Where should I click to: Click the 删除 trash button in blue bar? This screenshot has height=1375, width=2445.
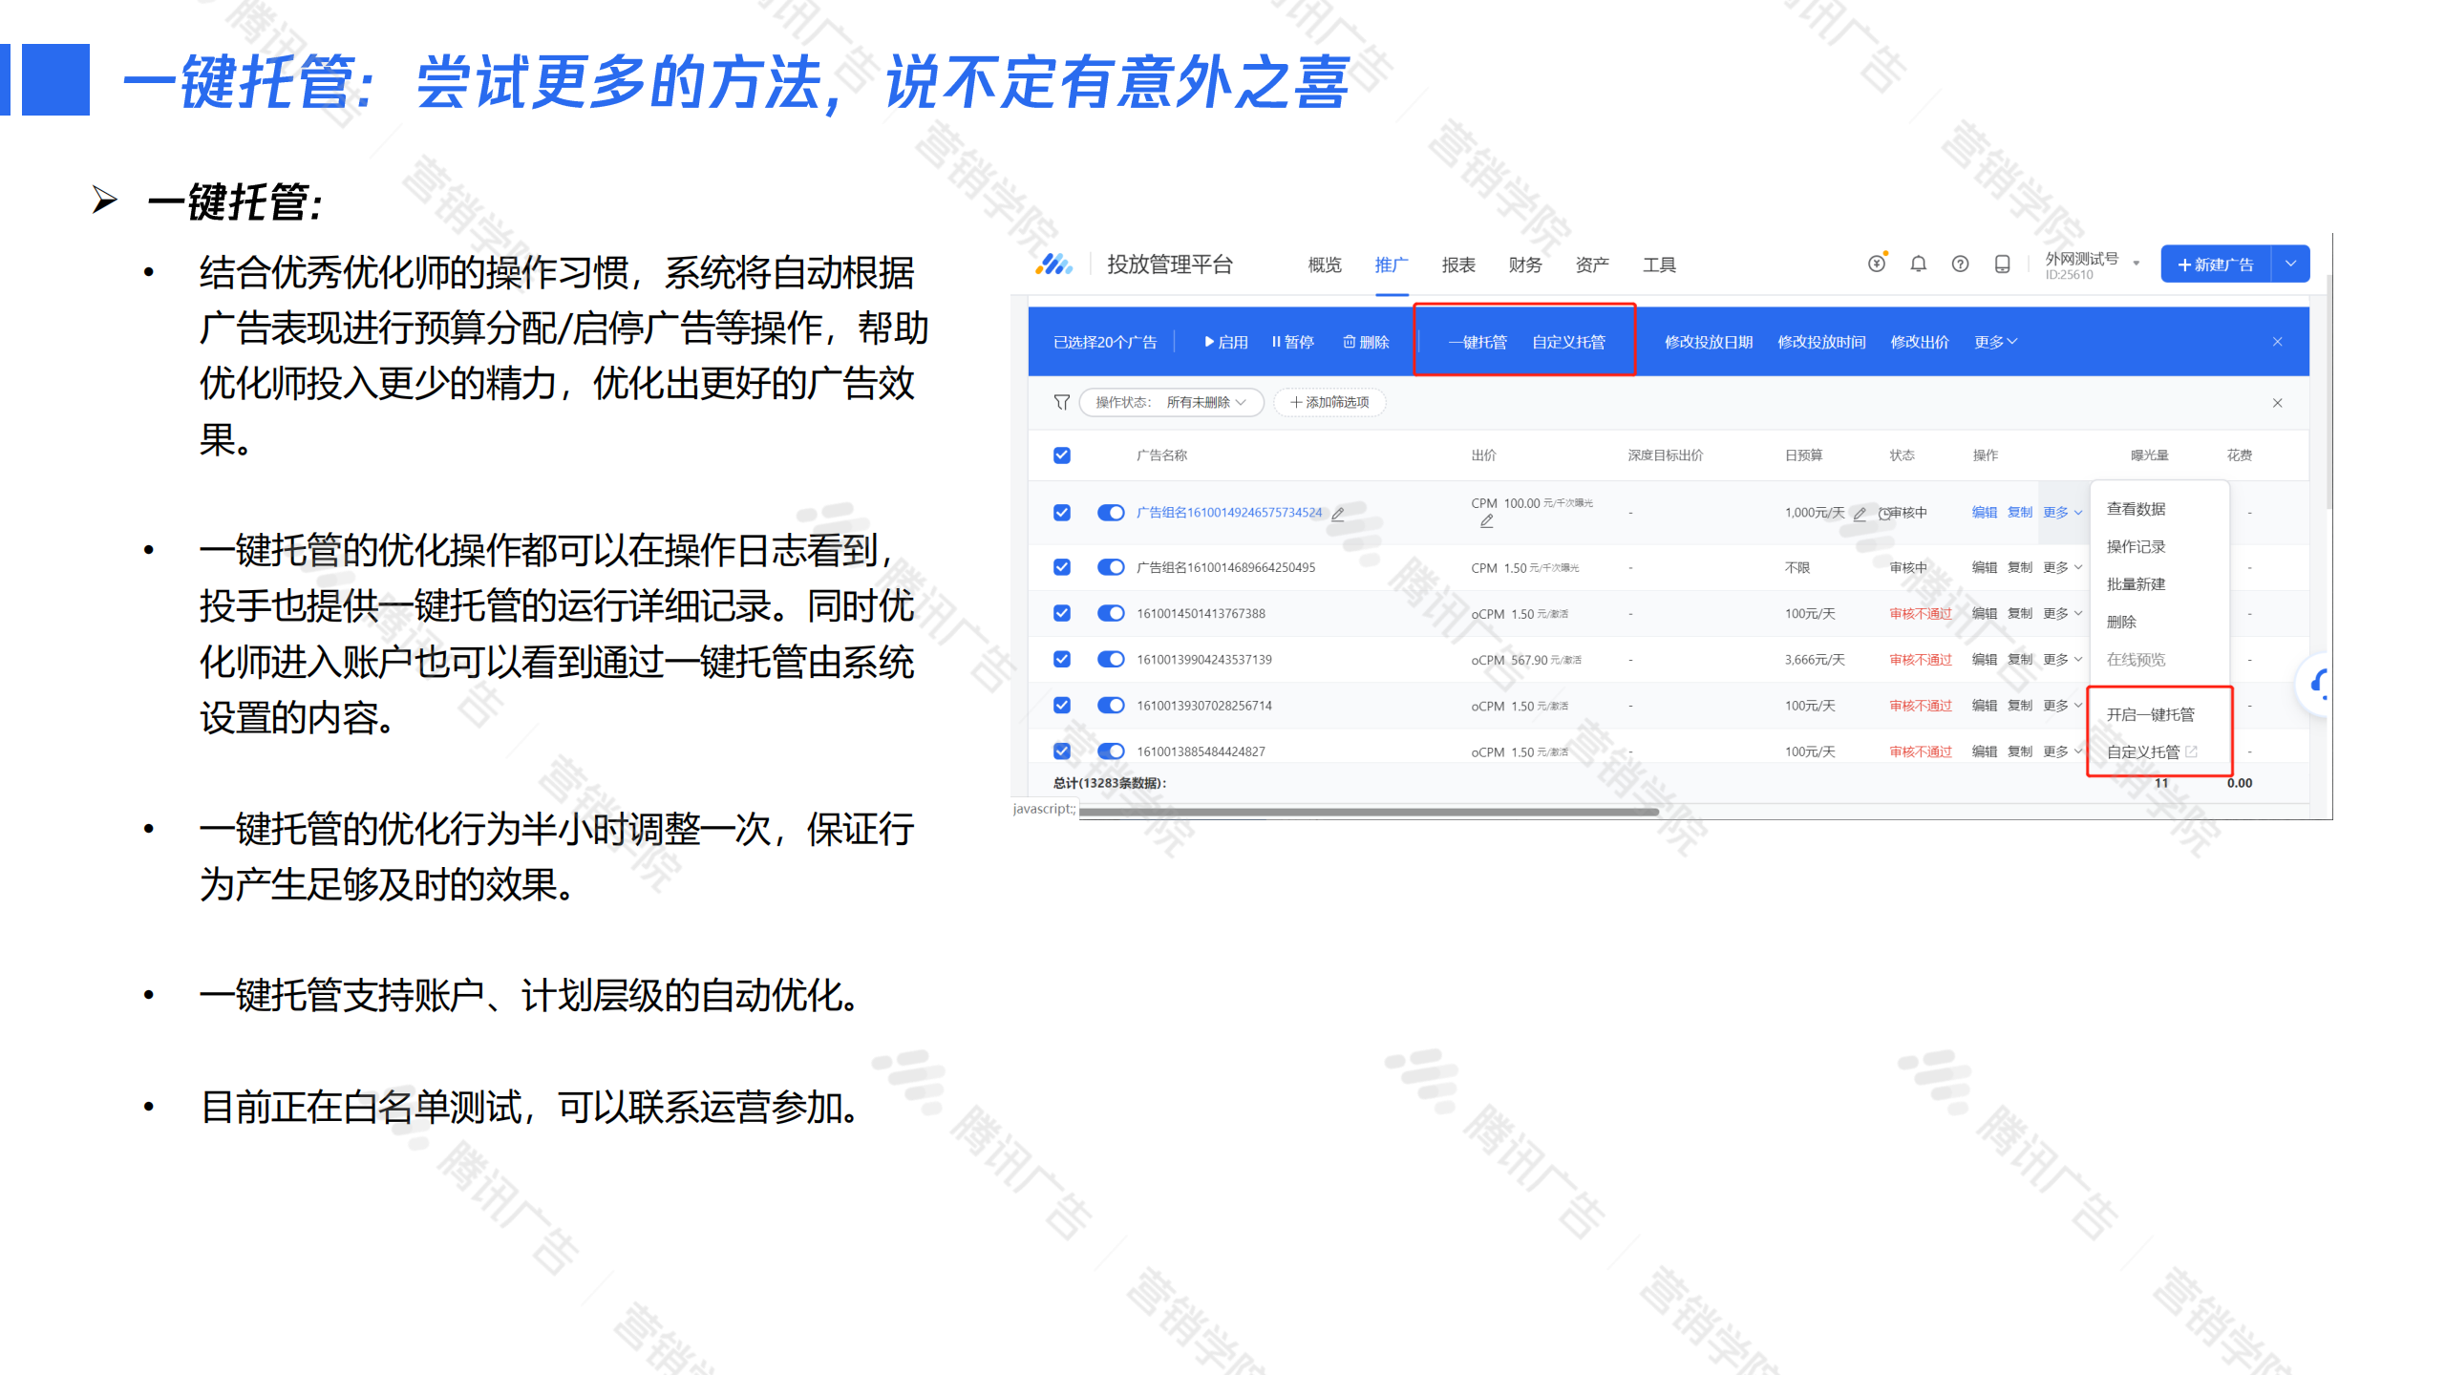click(1366, 342)
